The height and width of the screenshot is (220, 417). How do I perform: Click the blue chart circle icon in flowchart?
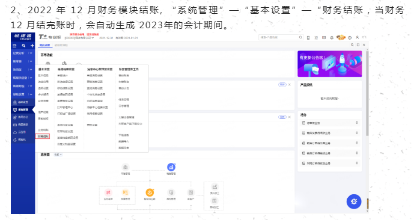pos(171,167)
